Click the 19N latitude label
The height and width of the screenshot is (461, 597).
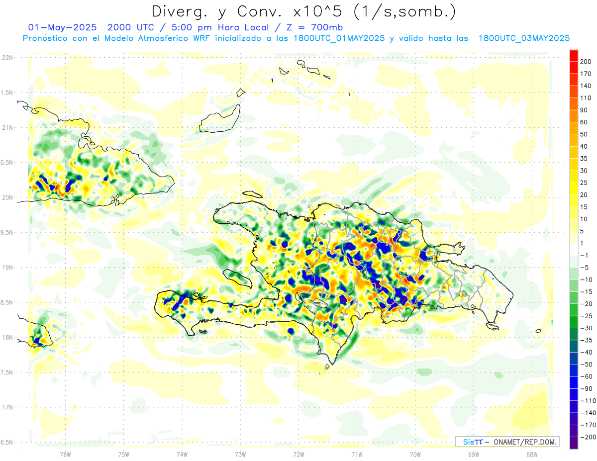(x=7, y=268)
